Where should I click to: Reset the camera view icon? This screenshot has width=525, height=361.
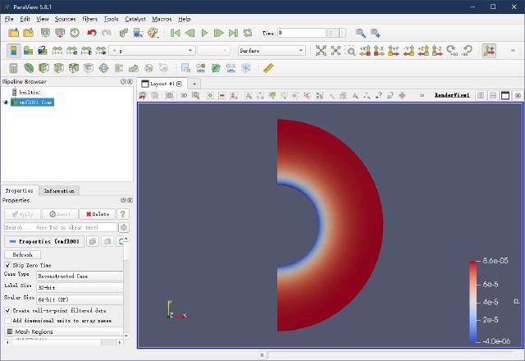click(321, 51)
